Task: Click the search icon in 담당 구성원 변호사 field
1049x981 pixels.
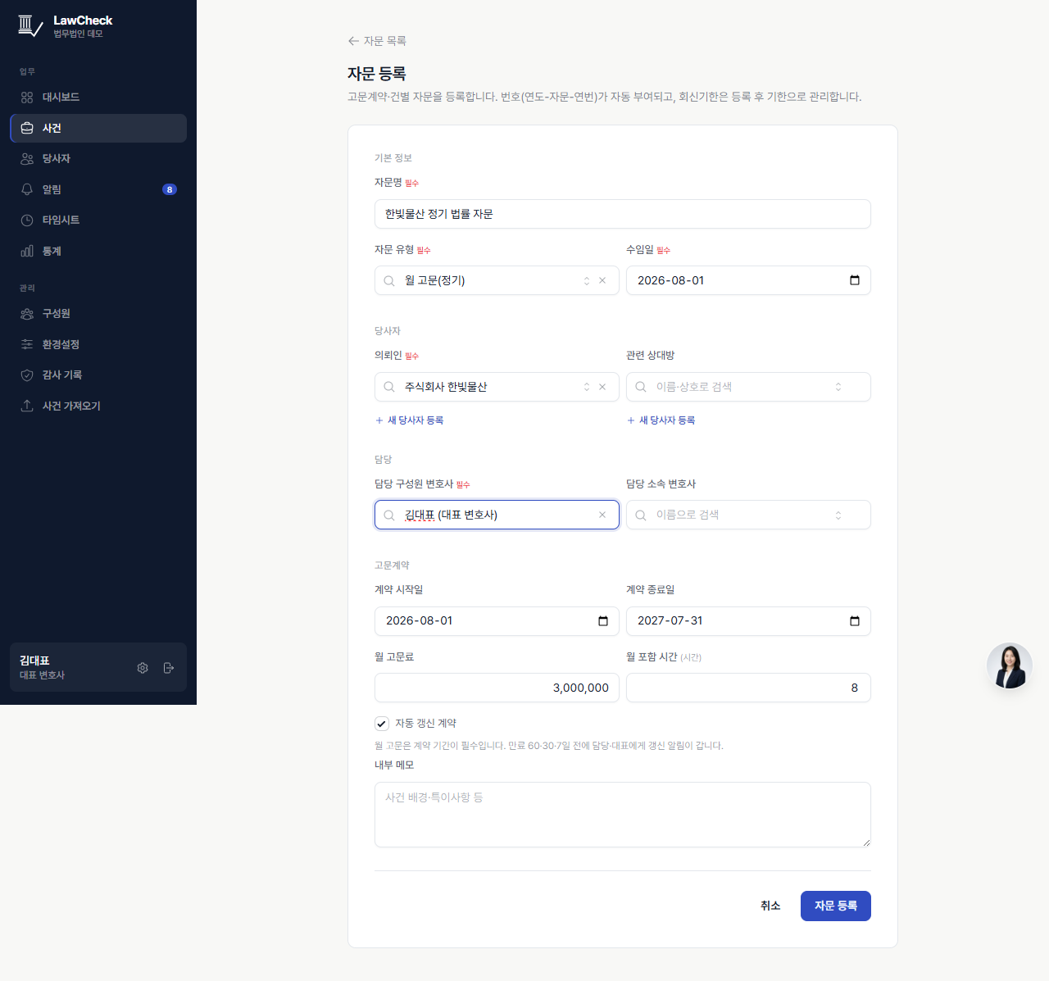Action: 389,515
